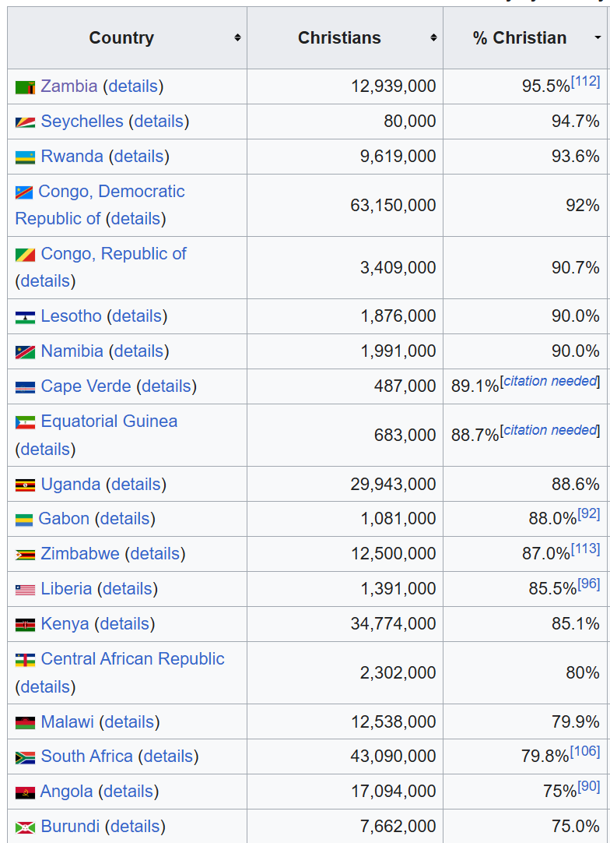Viewport: 610px width, 843px height.
Task: Open details link next to Gabon
Action: [124, 519]
